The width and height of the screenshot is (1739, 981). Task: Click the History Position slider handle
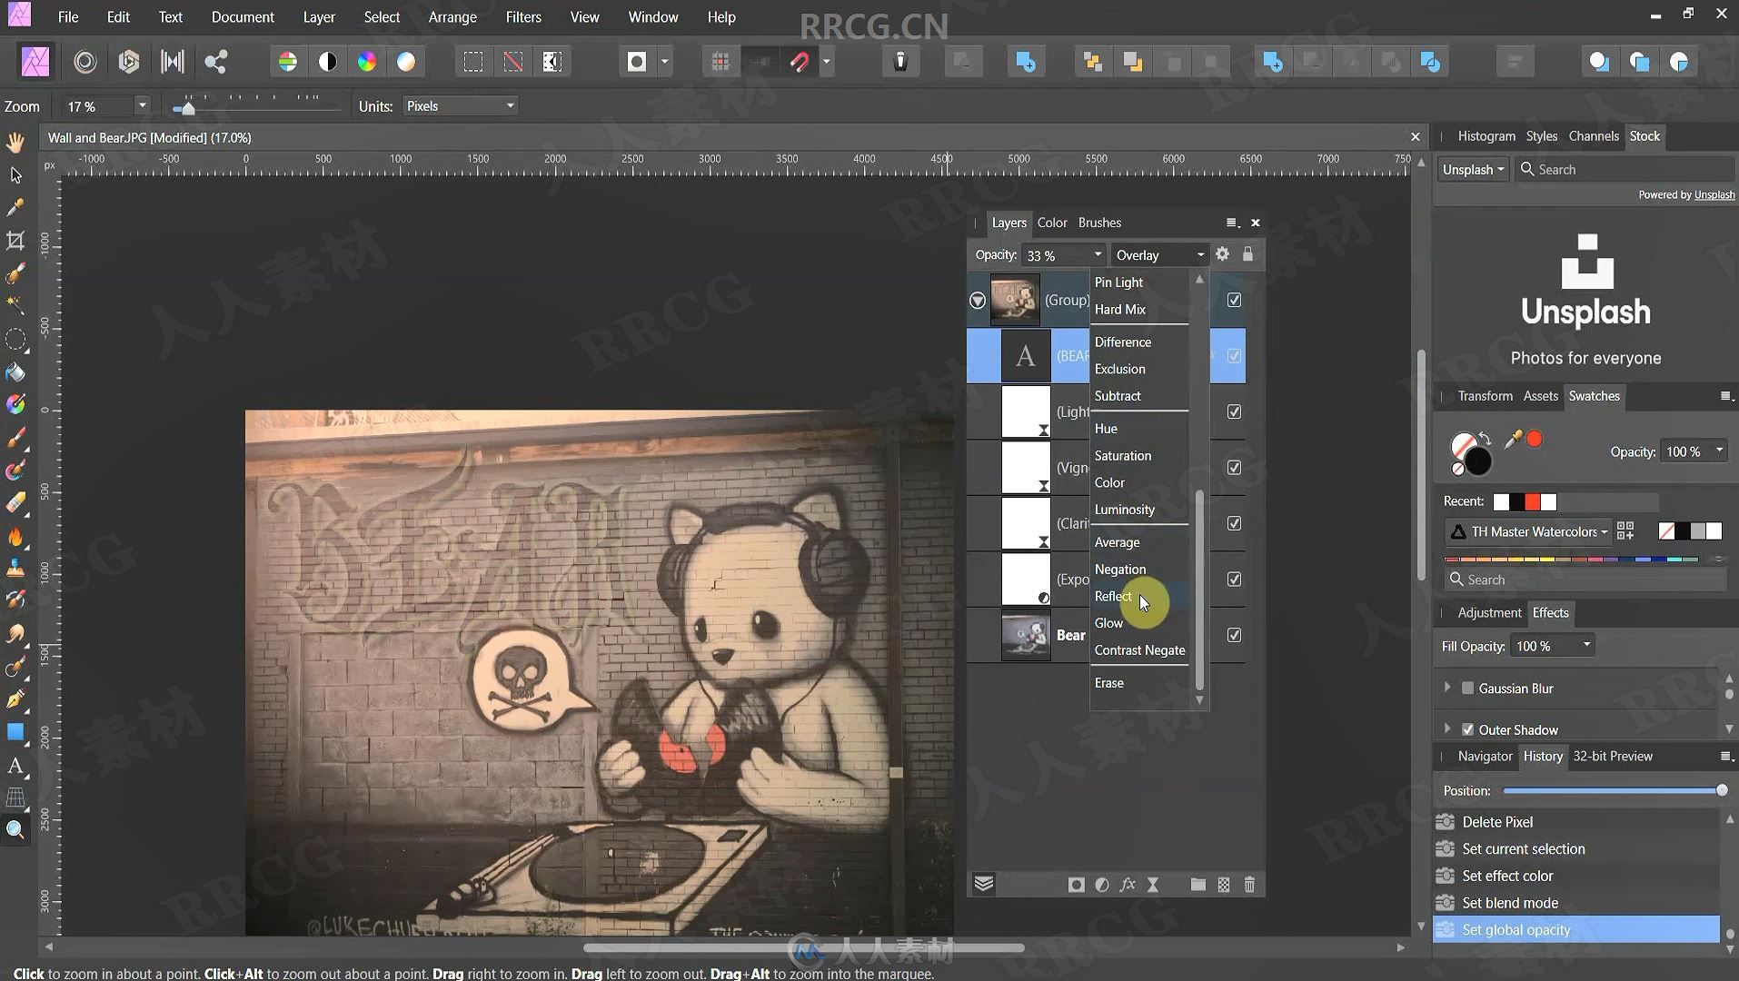click(x=1722, y=791)
